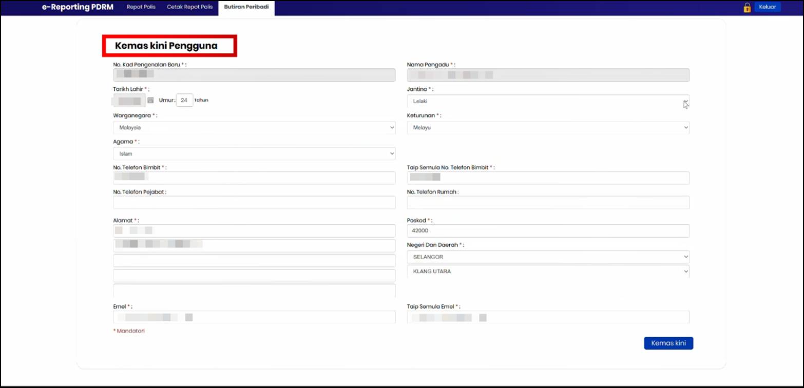The height and width of the screenshot is (388, 804).
Task: Focus the No. Telefon Bimbit field
Action: pos(254,178)
